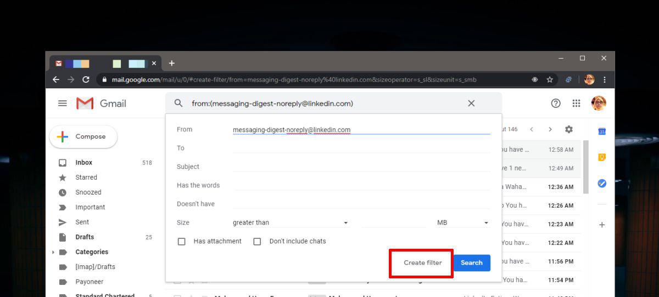Image resolution: width=659 pixels, height=297 pixels.
Task: Click the Gmail logo
Action: tap(101, 103)
